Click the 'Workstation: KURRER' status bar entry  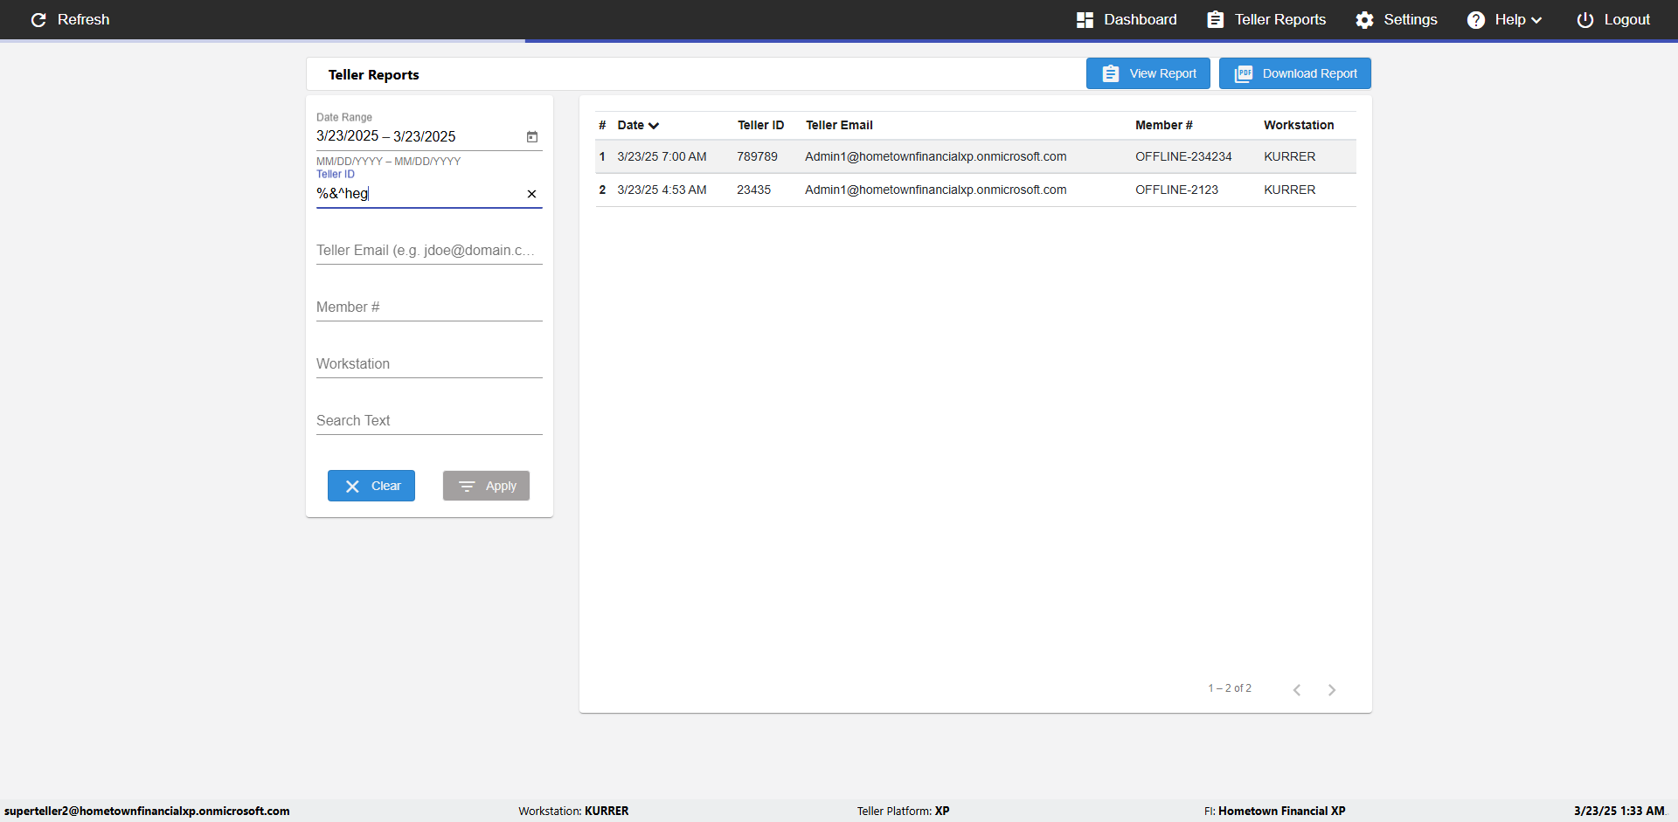573,811
